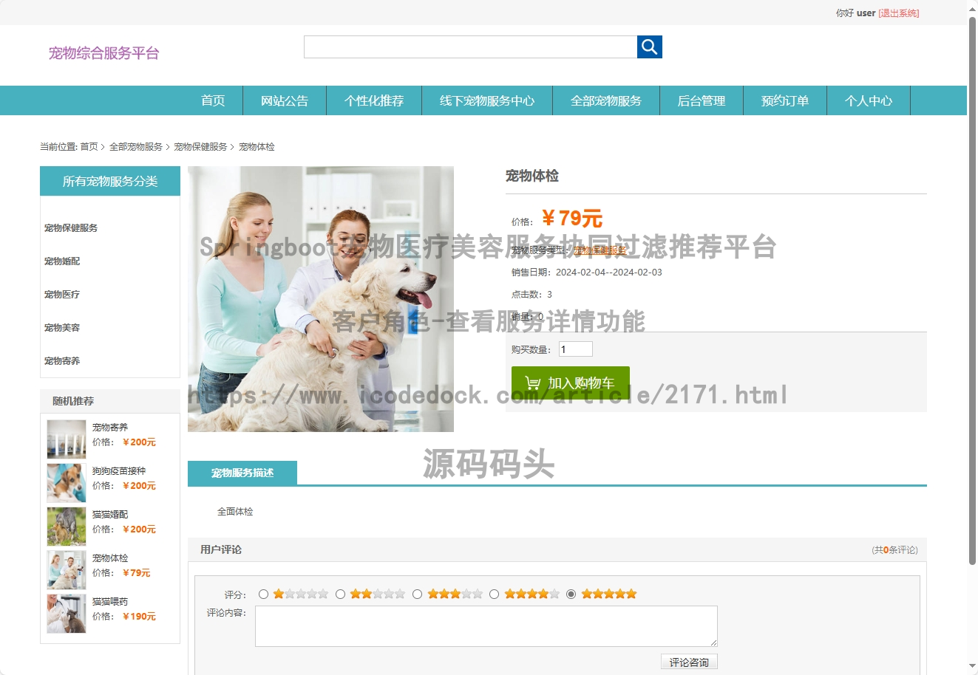This screenshot has width=978, height=675.
Task: Open the 后台管理 navigation item
Action: point(702,100)
